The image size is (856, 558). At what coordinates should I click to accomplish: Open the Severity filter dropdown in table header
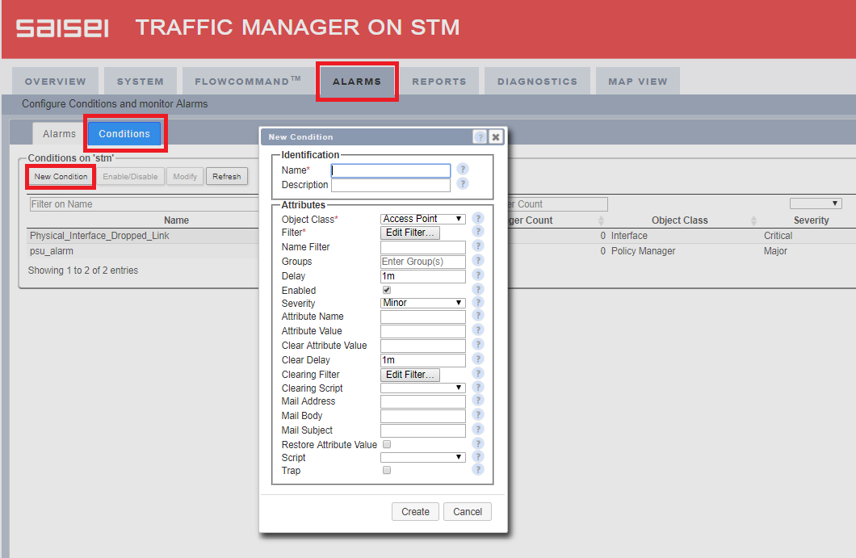(x=816, y=203)
